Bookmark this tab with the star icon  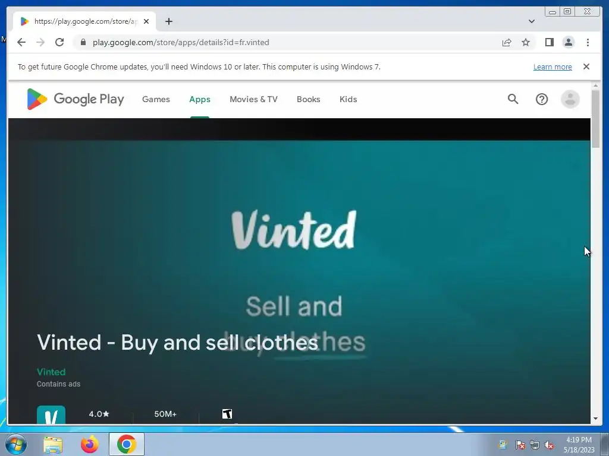coord(526,42)
